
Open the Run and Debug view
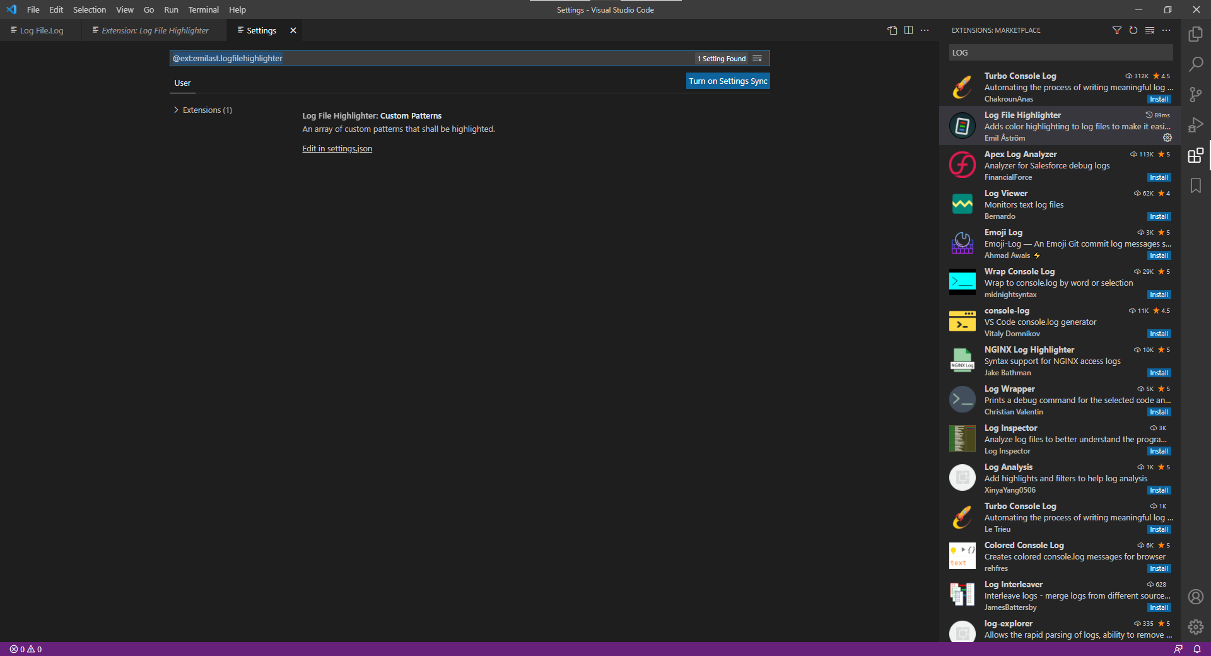pyautogui.click(x=1195, y=125)
